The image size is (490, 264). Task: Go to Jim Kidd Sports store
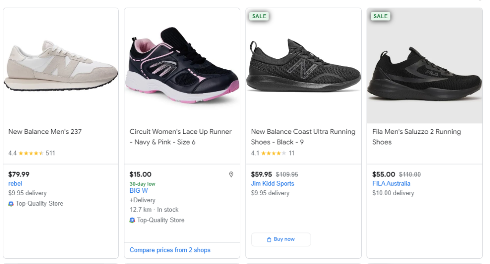tap(272, 184)
